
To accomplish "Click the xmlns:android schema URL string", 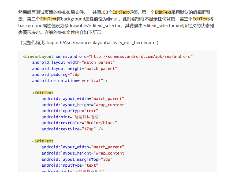I will coord(141,56).
